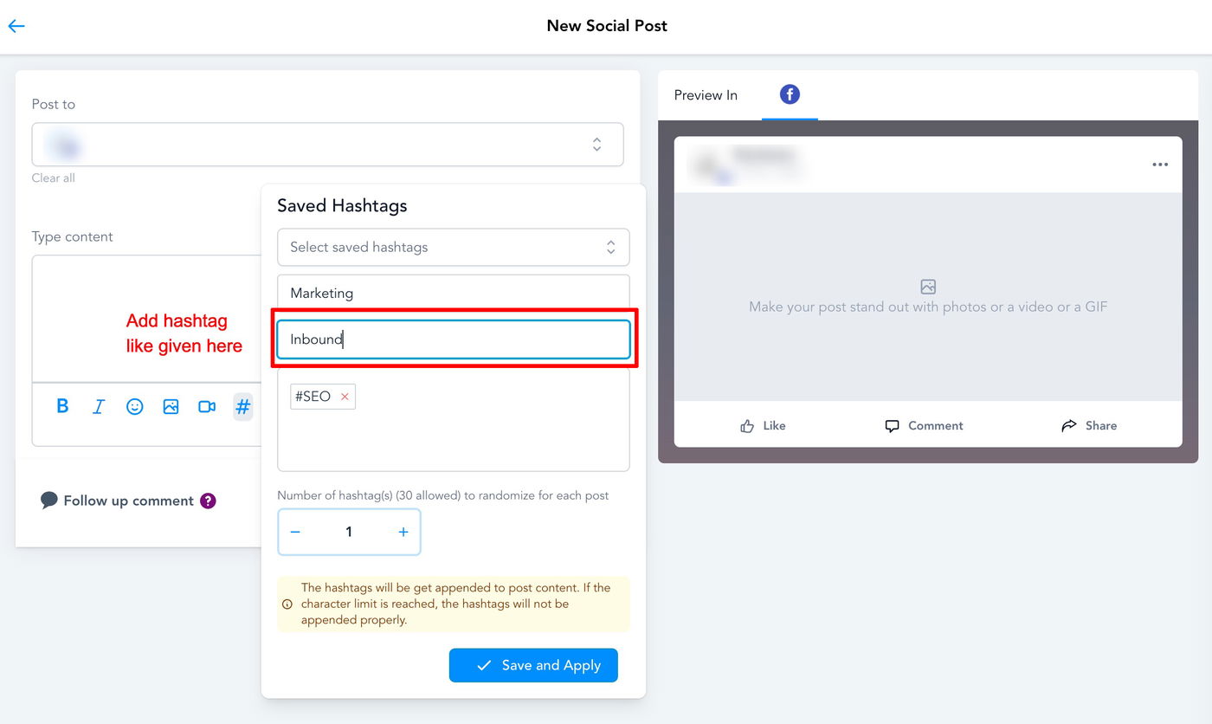Switch to Facebook preview tab
1212x724 pixels.
coord(790,94)
